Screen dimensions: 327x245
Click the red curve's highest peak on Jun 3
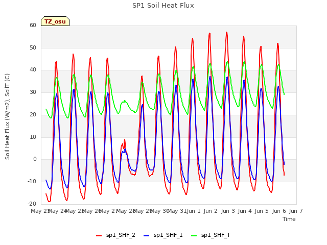coord(226,33)
